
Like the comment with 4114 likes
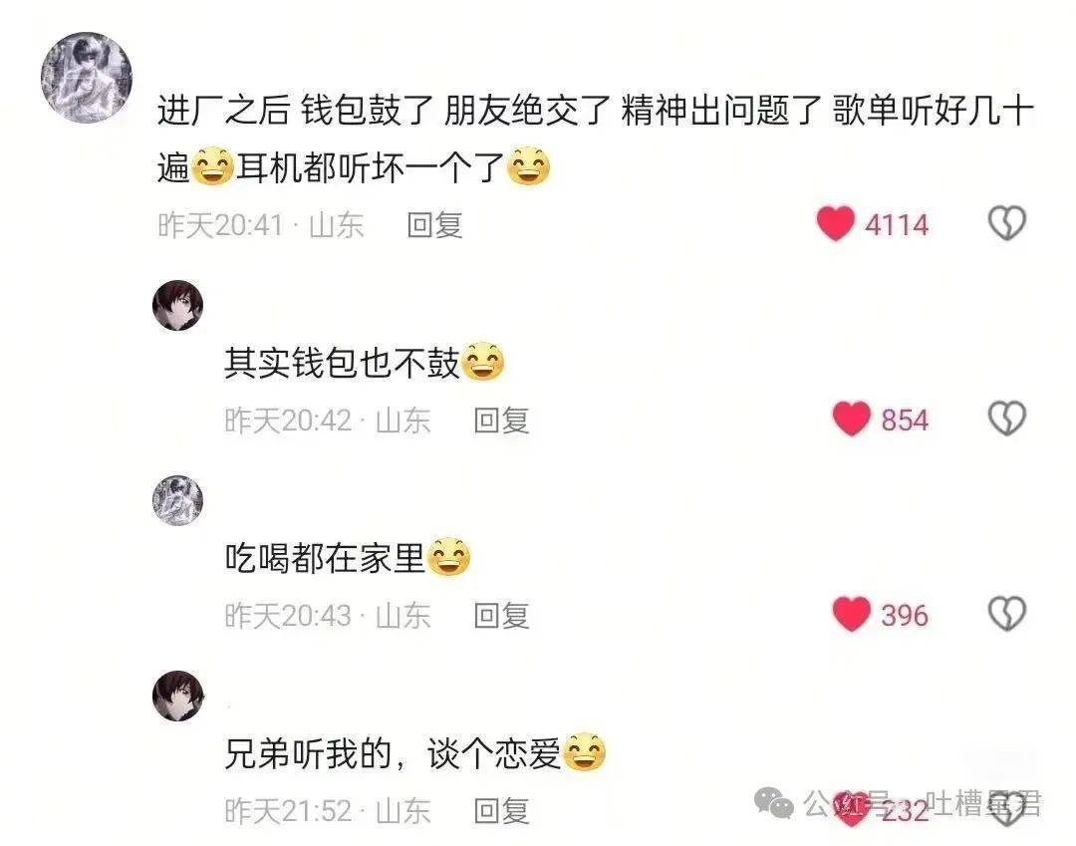835,223
